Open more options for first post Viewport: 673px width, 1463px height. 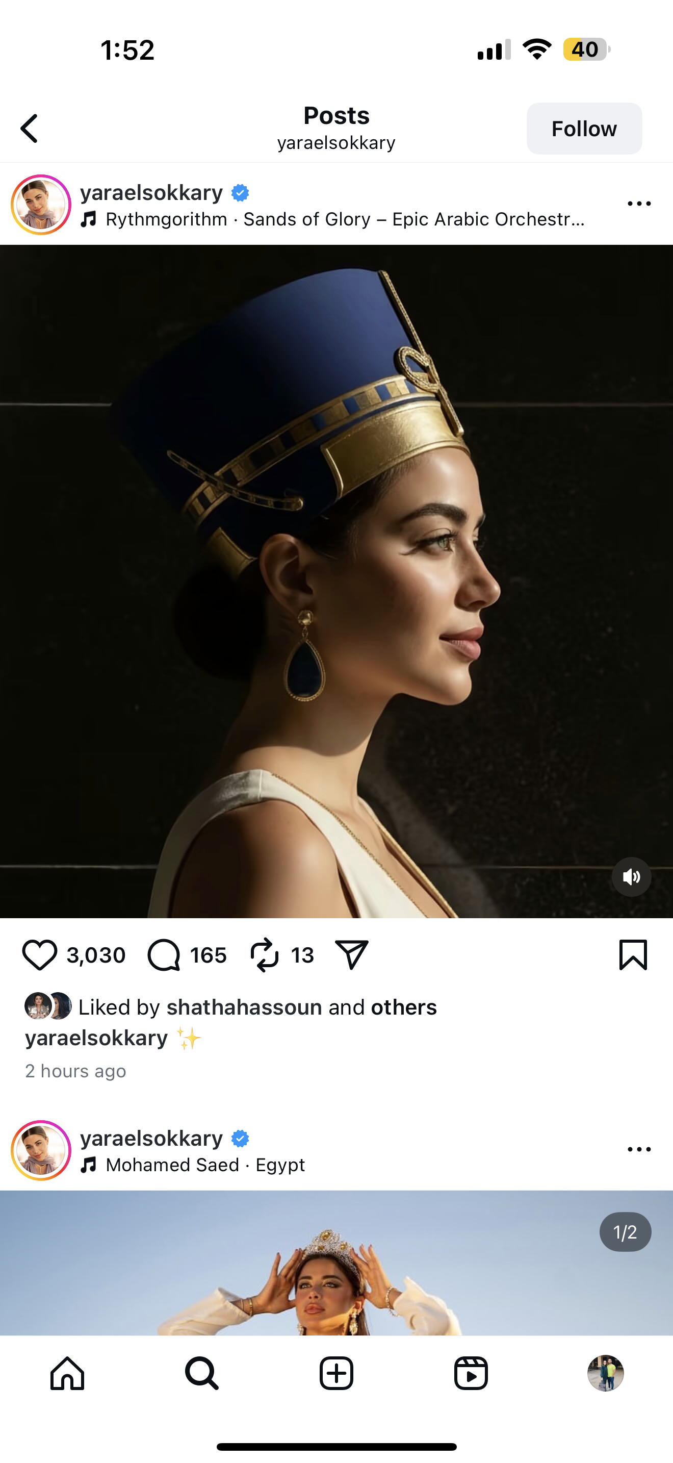click(639, 204)
